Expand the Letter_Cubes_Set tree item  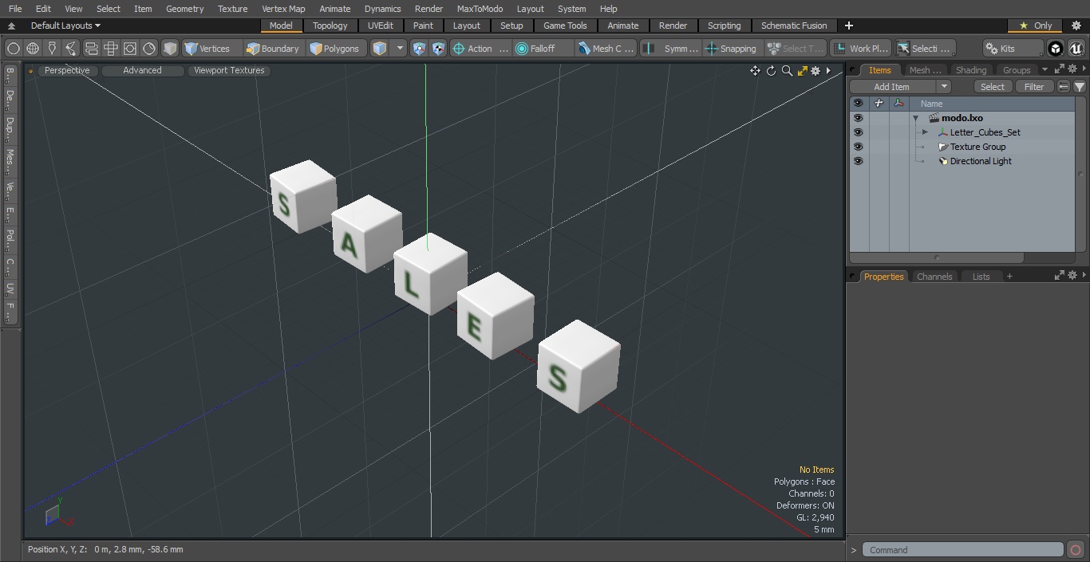(x=925, y=132)
